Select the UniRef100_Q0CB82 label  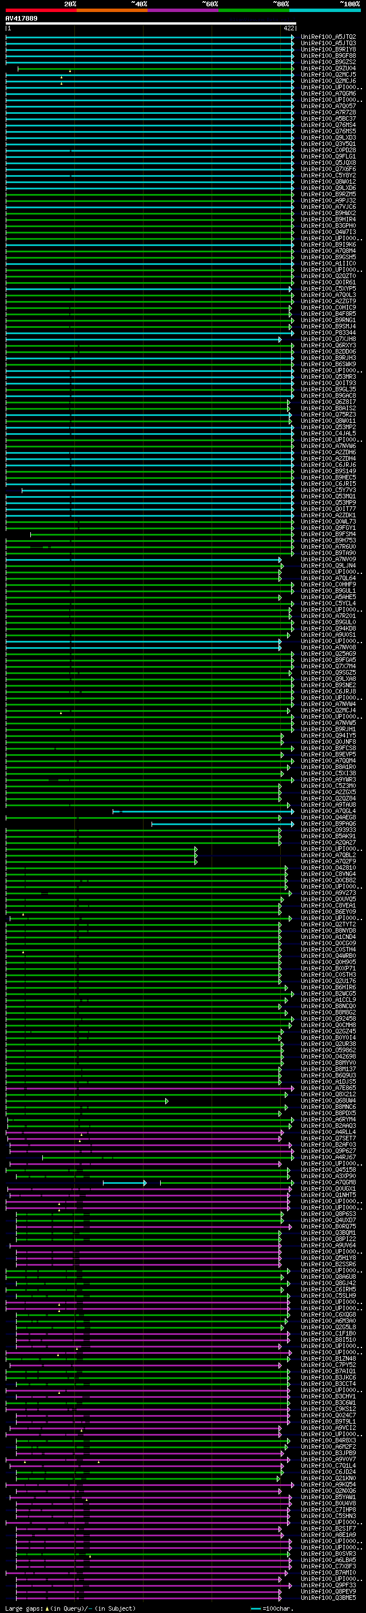coord(328,881)
